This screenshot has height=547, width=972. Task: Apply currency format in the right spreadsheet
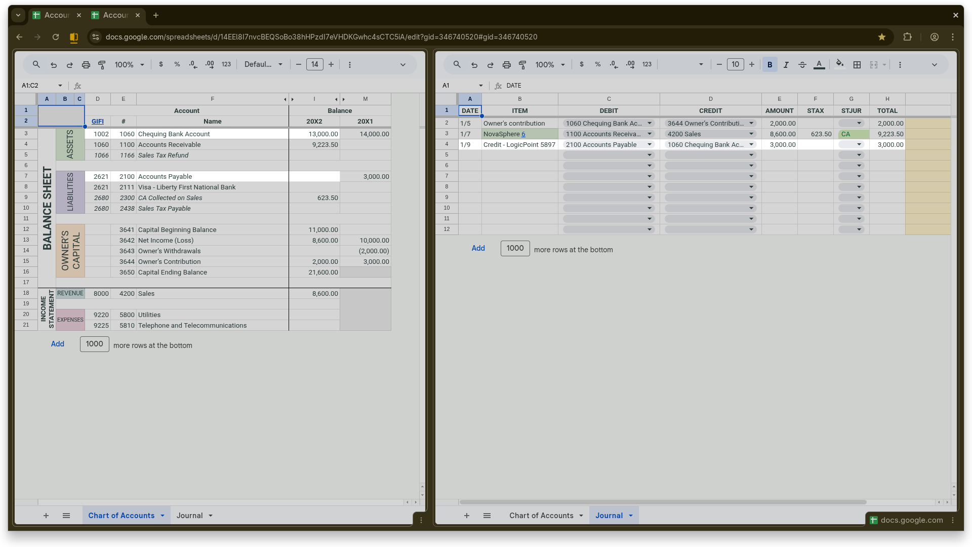click(581, 64)
